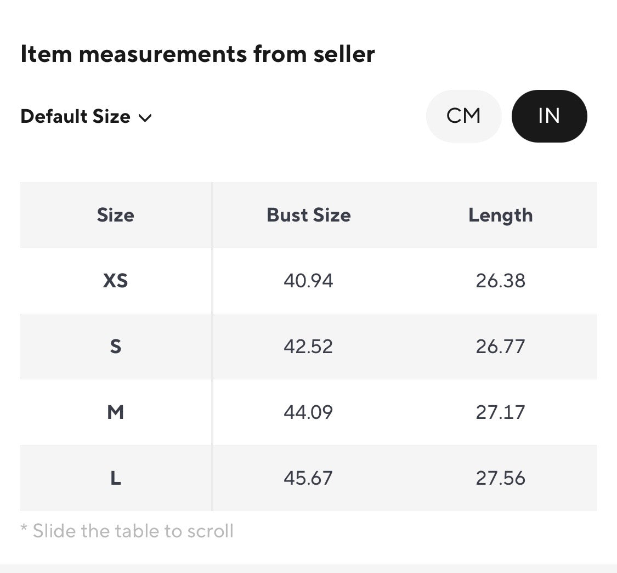
Task: Click the XS bust value 40.94
Action: (x=308, y=281)
